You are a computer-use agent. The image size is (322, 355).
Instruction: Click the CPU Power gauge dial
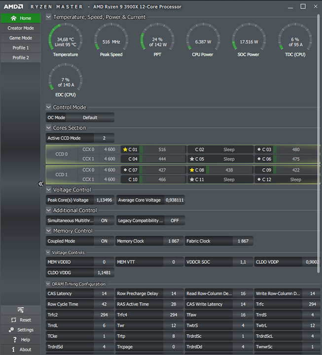click(203, 37)
